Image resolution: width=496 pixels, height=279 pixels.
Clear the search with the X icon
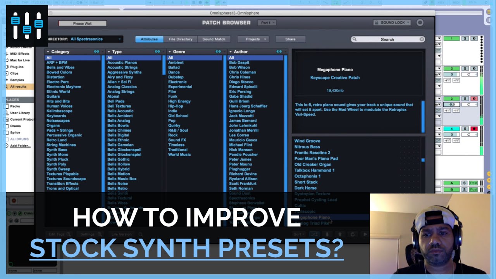[x=422, y=39]
